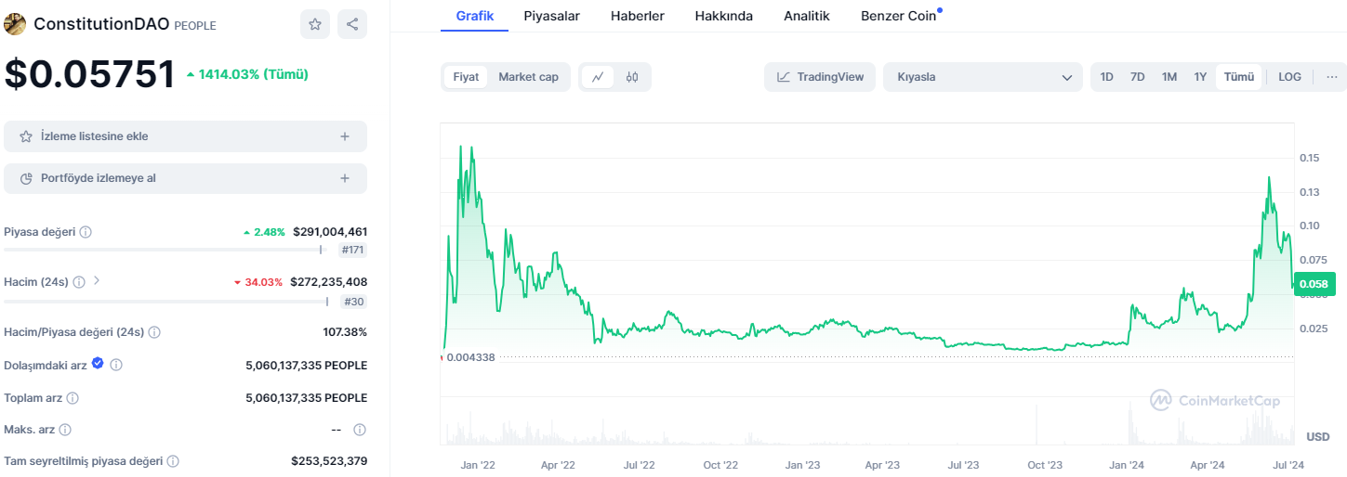The image size is (1347, 477).
Task: Click the 0.004338 starting price label
Action: click(x=469, y=357)
